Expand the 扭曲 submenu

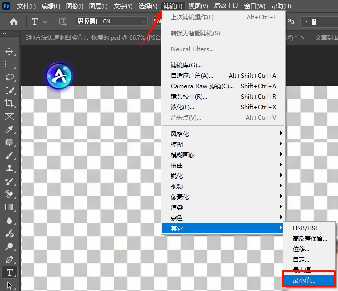click(223, 166)
